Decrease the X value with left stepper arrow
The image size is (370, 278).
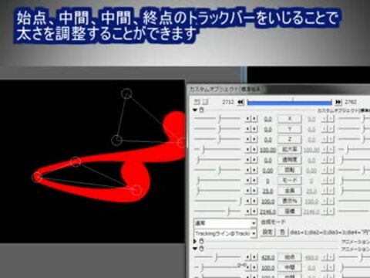(x=248, y=119)
